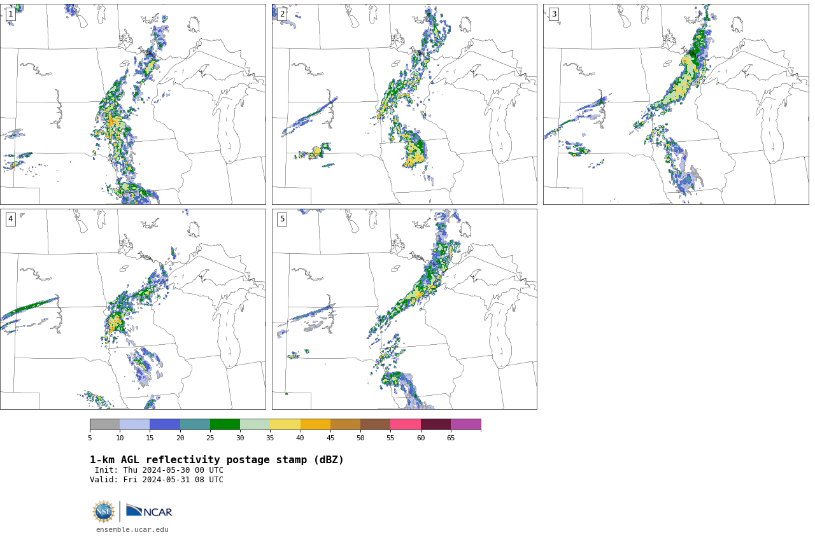This screenshot has width=815, height=537.
Task: Open ensemble member 5 reflectivity map
Action: pyautogui.click(x=404, y=309)
